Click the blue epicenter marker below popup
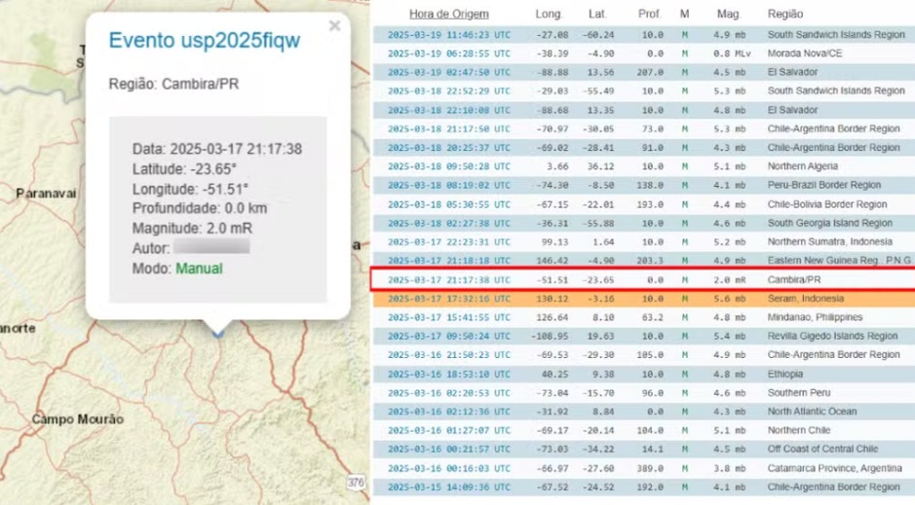This screenshot has width=915, height=505. coord(219,333)
